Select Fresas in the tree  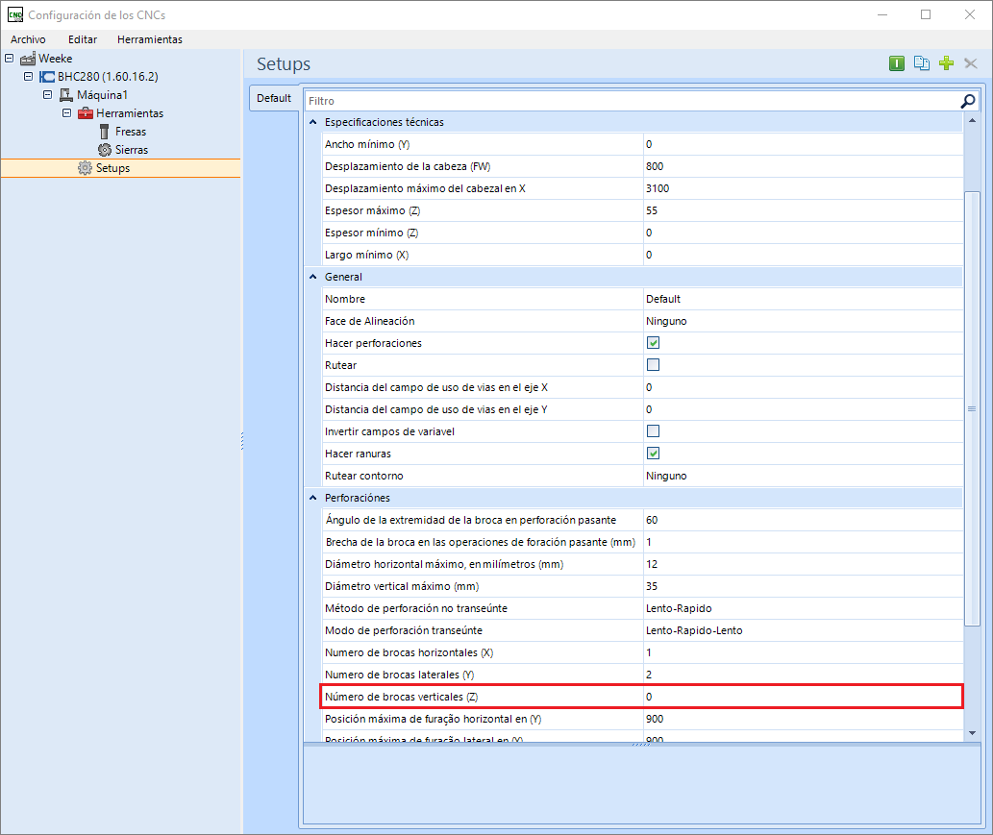[x=131, y=132]
